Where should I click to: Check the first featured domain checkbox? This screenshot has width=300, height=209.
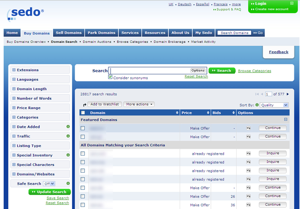(x=83, y=128)
